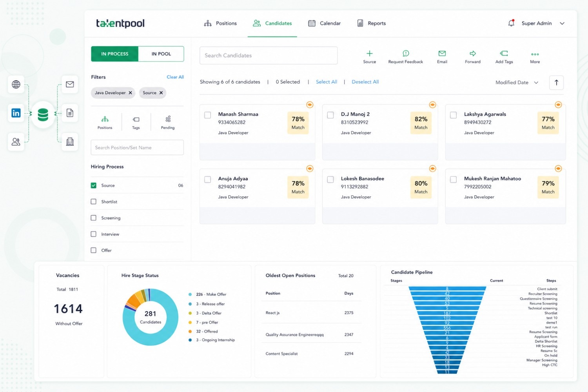
Task: Click eye icon on Mukesh Ranjan Mahatoo card
Action: [558, 169]
